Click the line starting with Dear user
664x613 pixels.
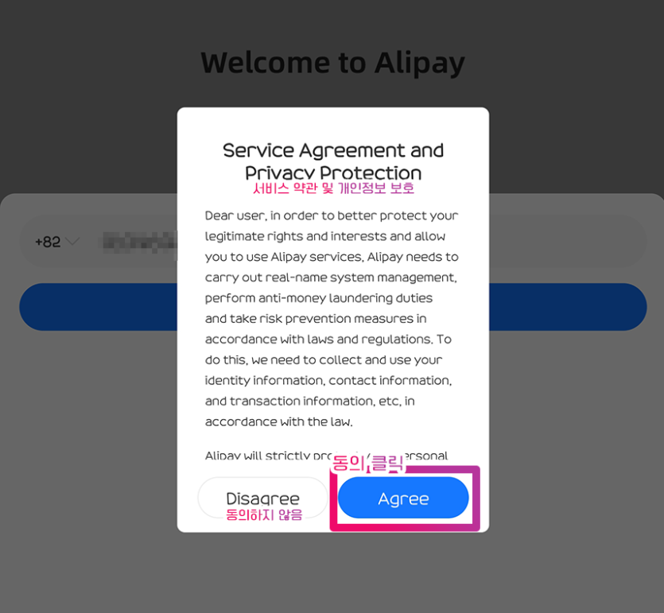[x=332, y=216]
